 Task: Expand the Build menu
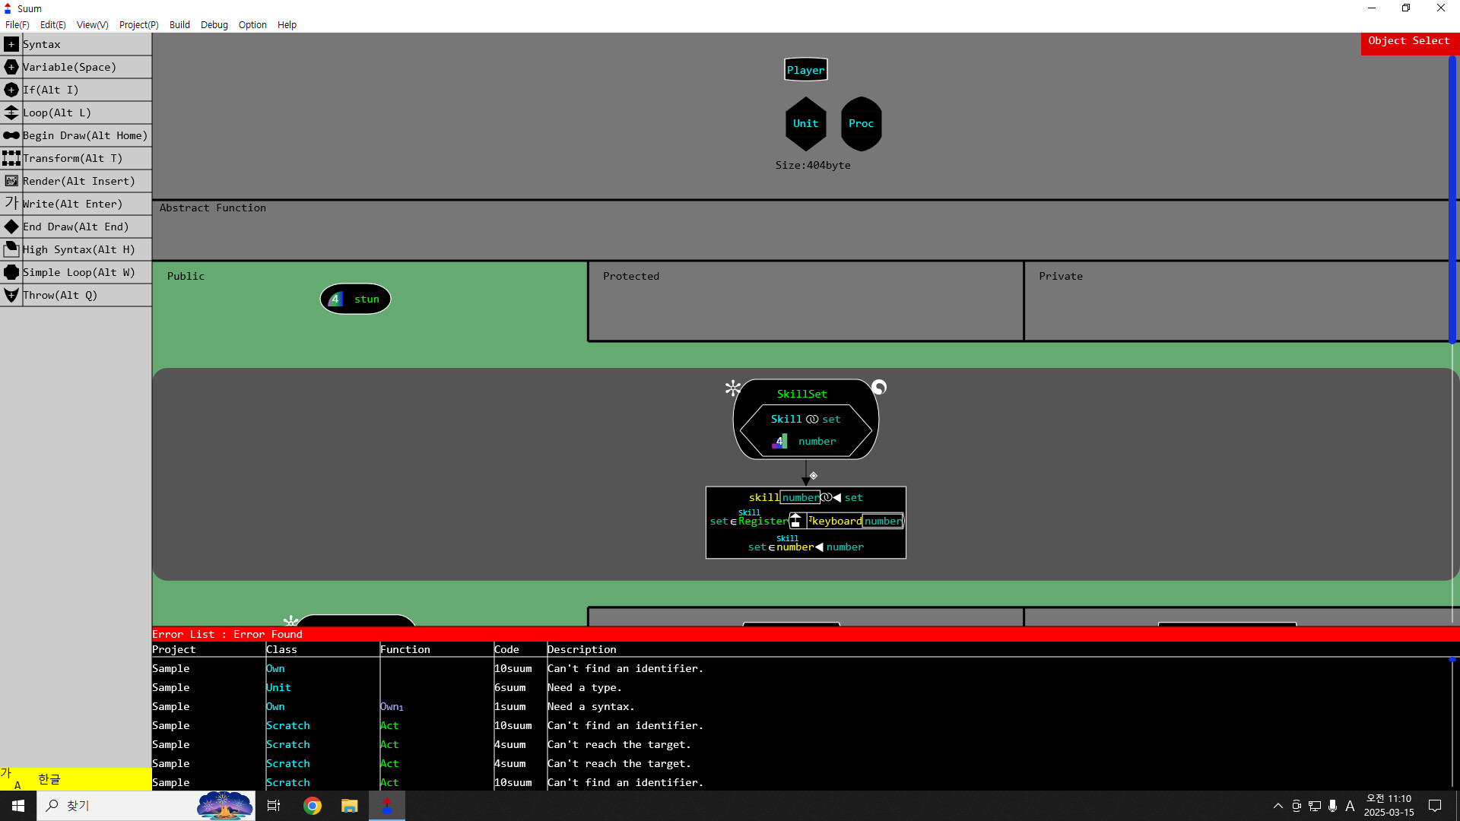(179, 24)
